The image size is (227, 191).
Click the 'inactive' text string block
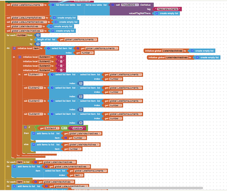pos(78,128)
